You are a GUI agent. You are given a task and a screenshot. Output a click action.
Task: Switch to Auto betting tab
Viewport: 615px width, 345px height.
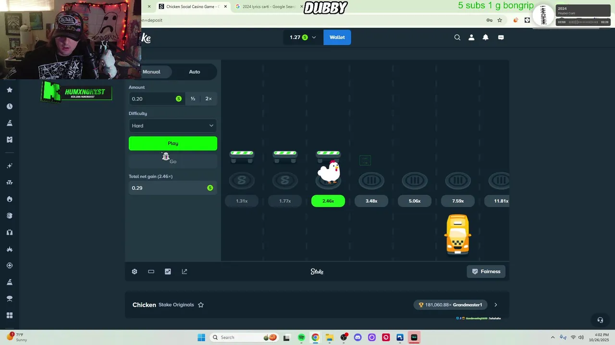(195, 72)
